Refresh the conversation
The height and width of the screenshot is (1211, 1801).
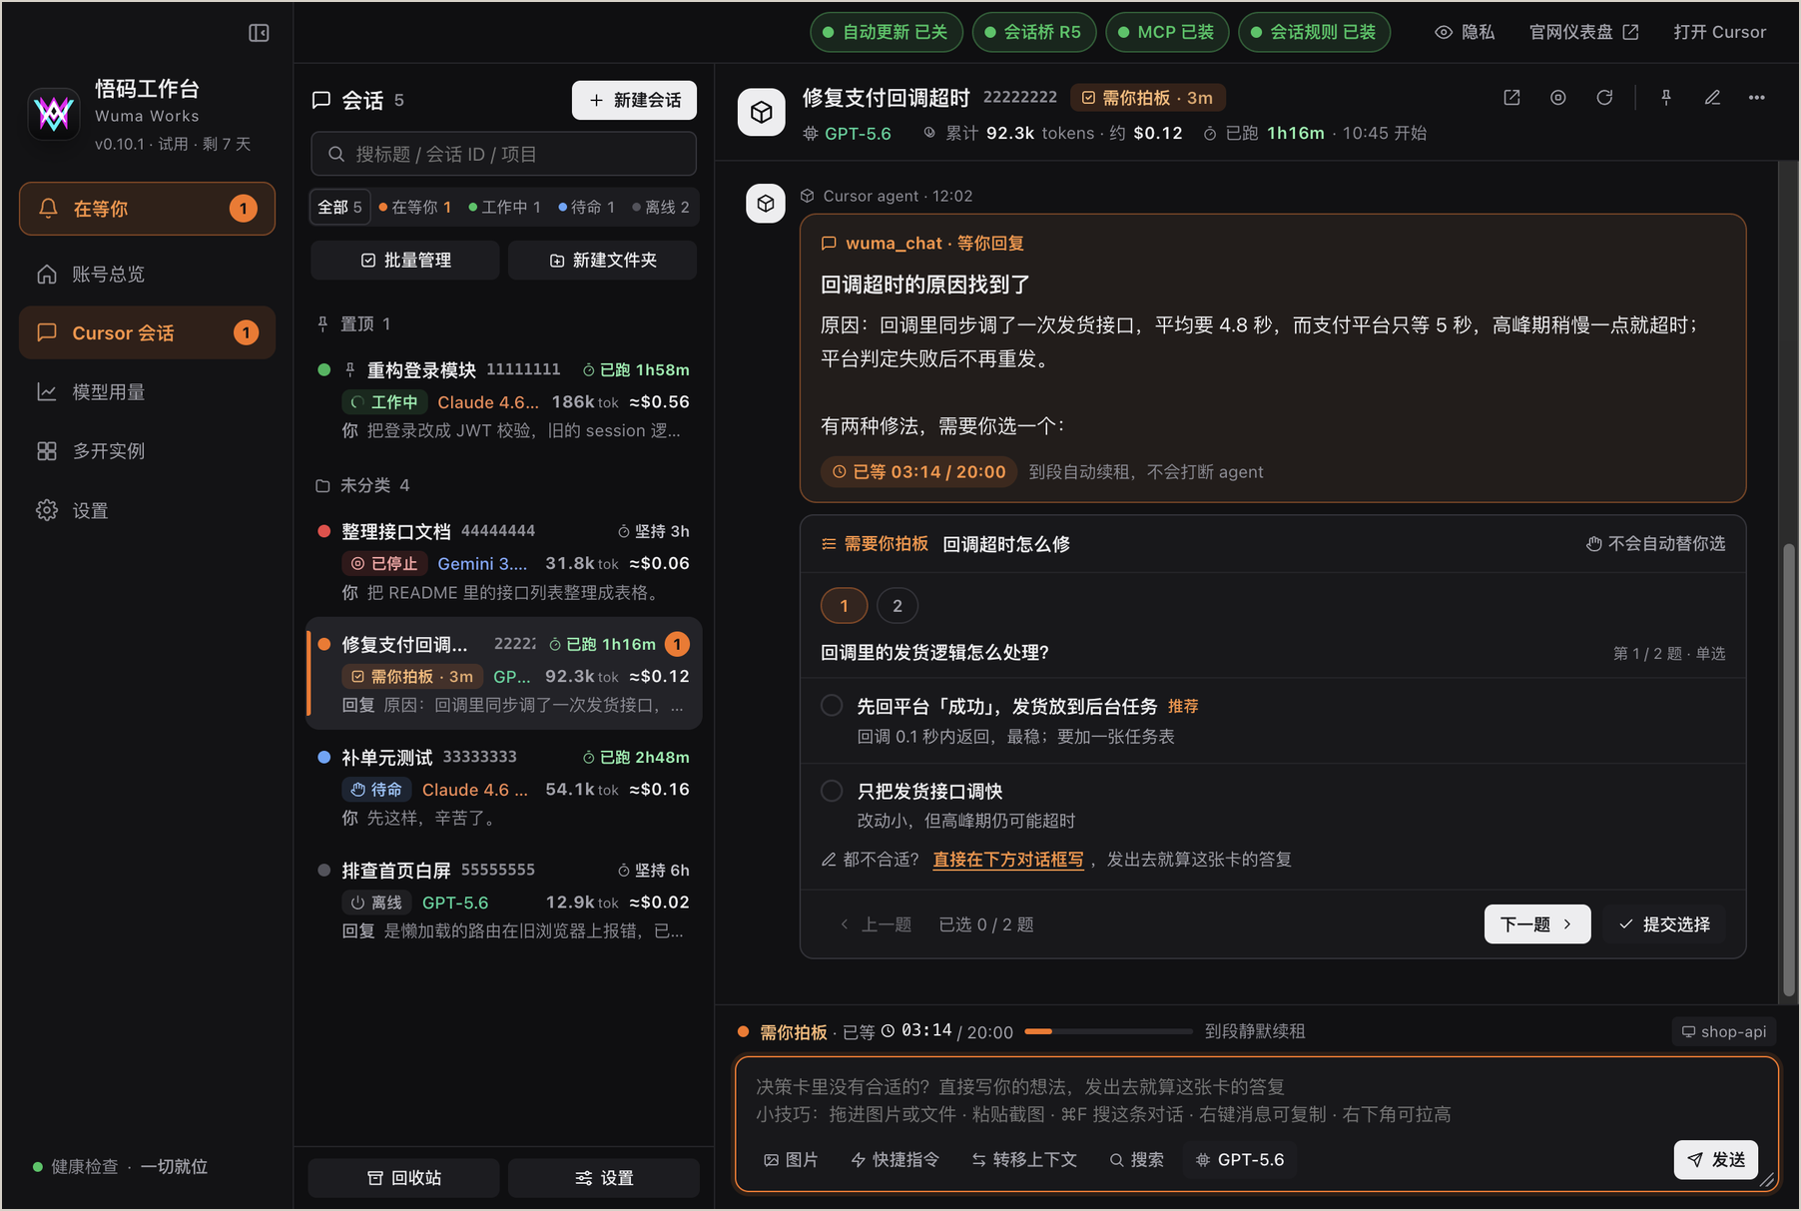point(1603,98)
